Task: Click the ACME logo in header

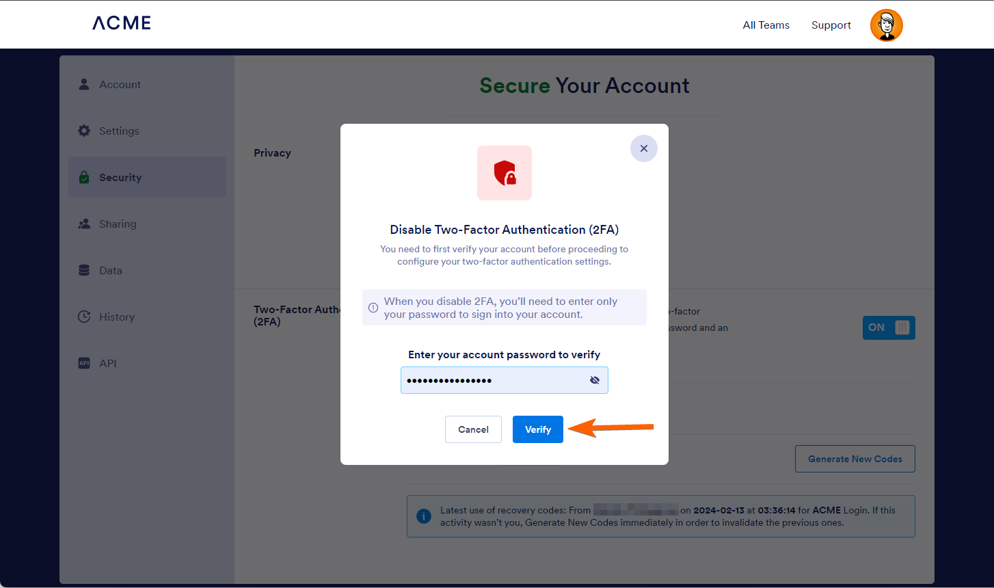Action: pos(122,23)
